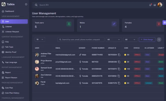Open Listener Request in sidebar
166x101 pixels.
click(x=14, y=32)
